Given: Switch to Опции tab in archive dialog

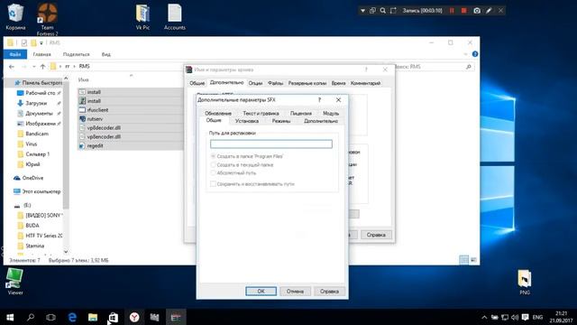Looking at the screenshot, I should (255, 83).
